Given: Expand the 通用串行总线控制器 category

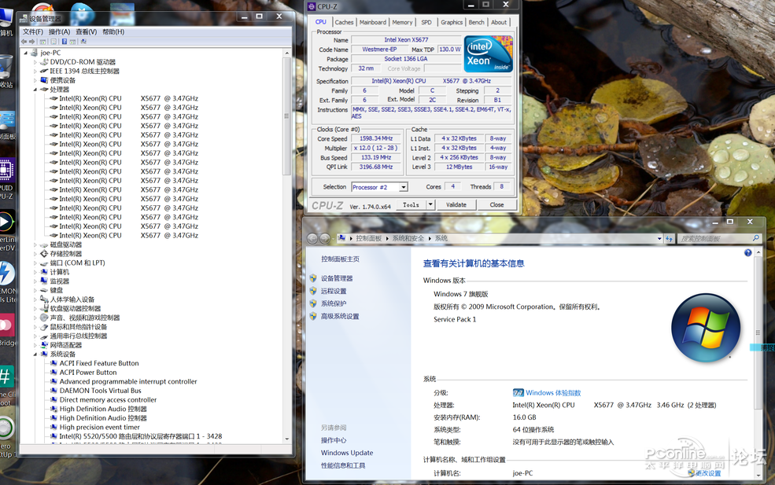Looking at the screenshot, I should pos(35,336).
